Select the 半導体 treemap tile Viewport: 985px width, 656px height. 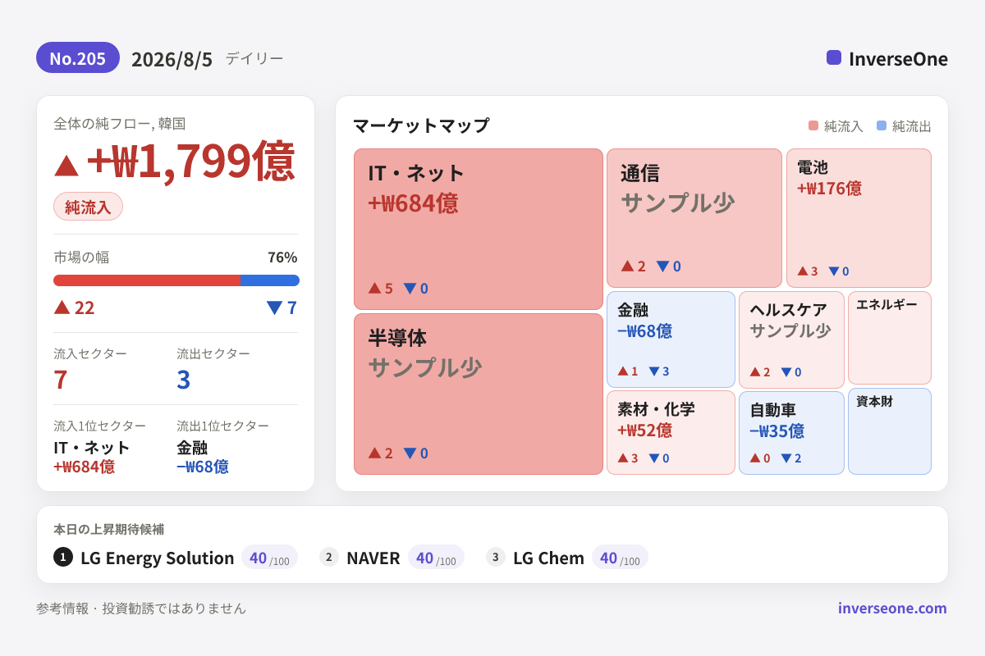479,394
